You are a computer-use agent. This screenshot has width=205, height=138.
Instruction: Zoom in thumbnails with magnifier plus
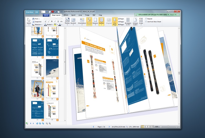(x=50, y=123)
